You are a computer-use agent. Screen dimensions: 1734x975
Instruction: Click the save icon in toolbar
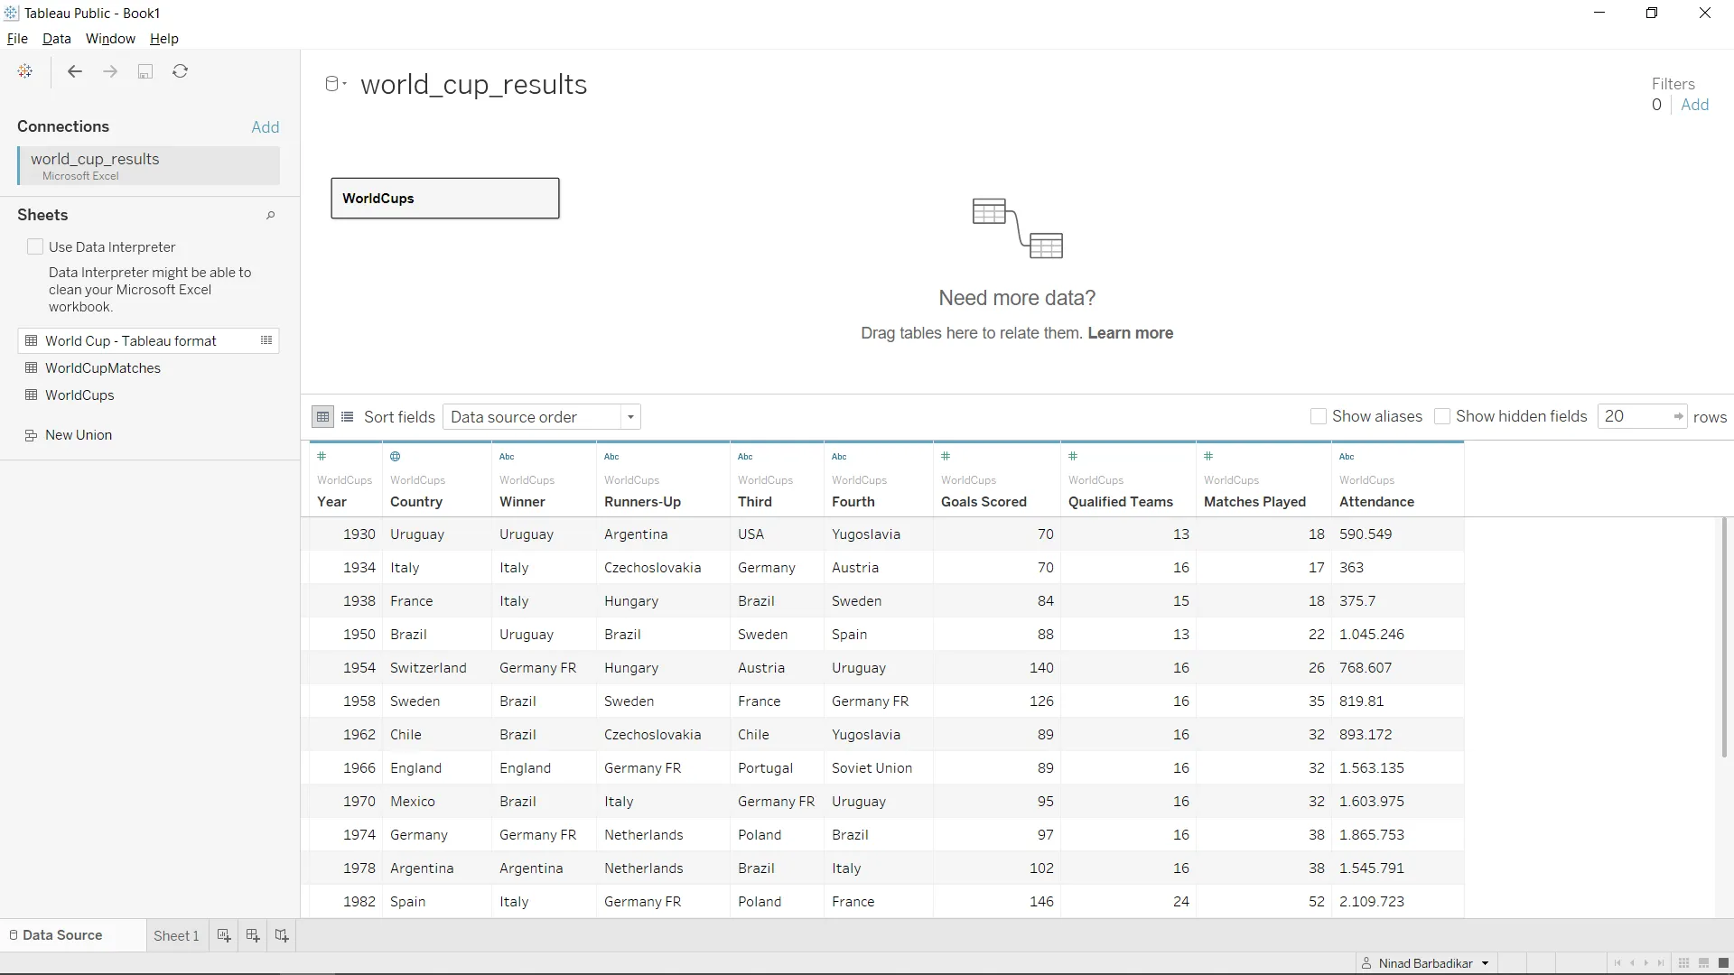(145, 71)
